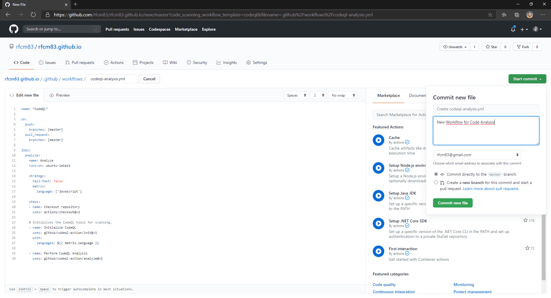Open the Code quality category link
This screenshot has width=551, height=298.
(x=384, y=285)
